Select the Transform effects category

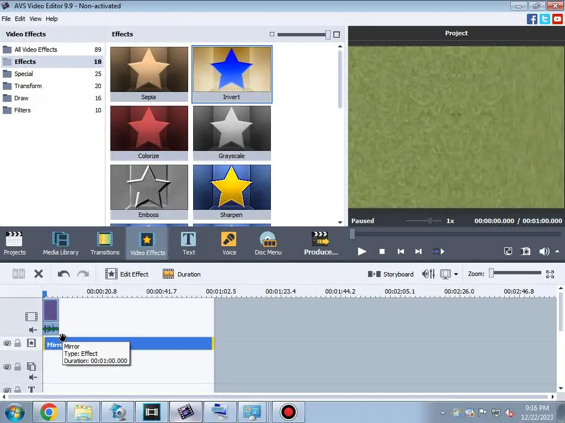pyautogui.click(x=52, y=86)
